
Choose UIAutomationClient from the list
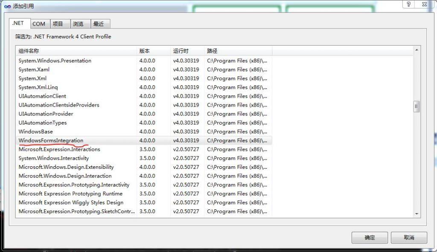coord(42,96)
